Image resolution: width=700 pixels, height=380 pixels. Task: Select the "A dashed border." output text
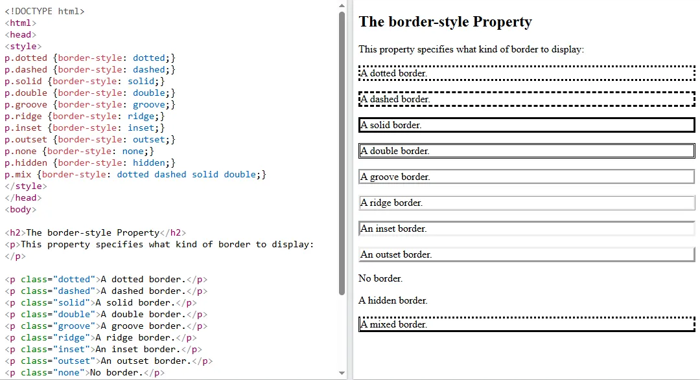pyautogui.click(x=526, y=98)
